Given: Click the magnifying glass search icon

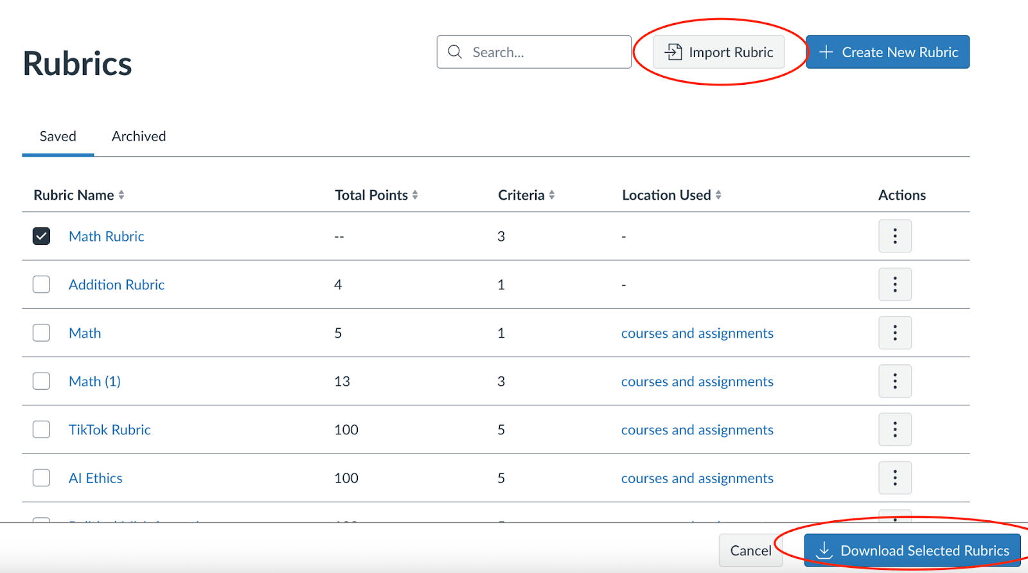Looking at the screenshot, I should click(x=455, y=52).
